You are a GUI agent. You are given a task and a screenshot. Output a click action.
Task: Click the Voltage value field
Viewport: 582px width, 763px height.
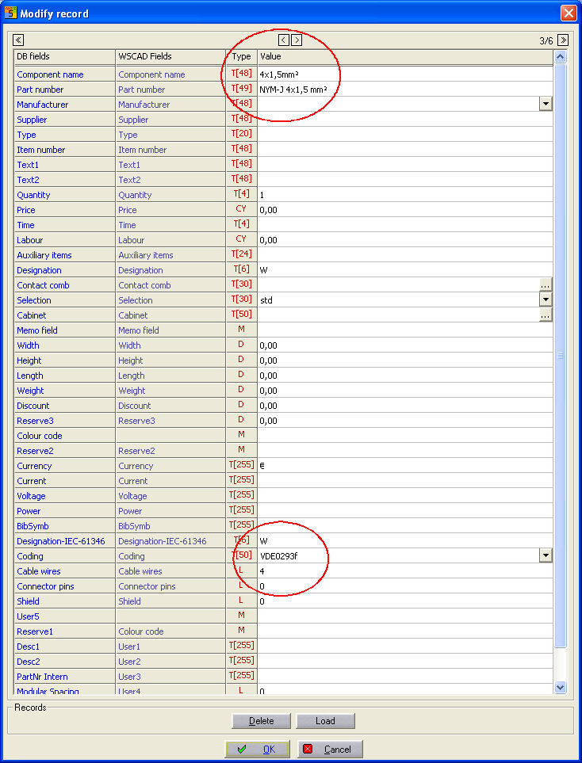click(x=405, y=496)
